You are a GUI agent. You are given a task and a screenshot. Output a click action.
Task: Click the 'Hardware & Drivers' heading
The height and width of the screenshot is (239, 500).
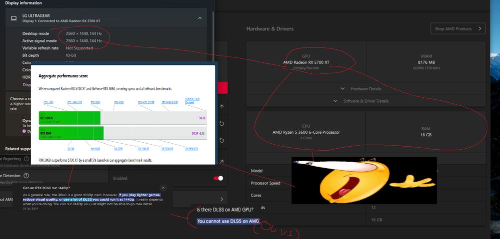(x=270, y=28)
